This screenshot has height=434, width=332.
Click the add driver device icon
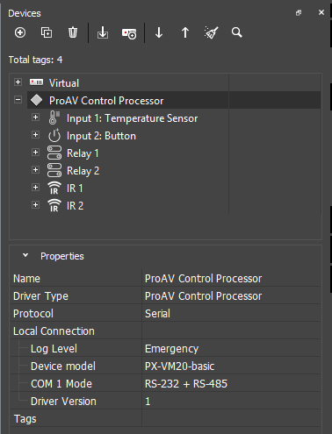(129, 33)
